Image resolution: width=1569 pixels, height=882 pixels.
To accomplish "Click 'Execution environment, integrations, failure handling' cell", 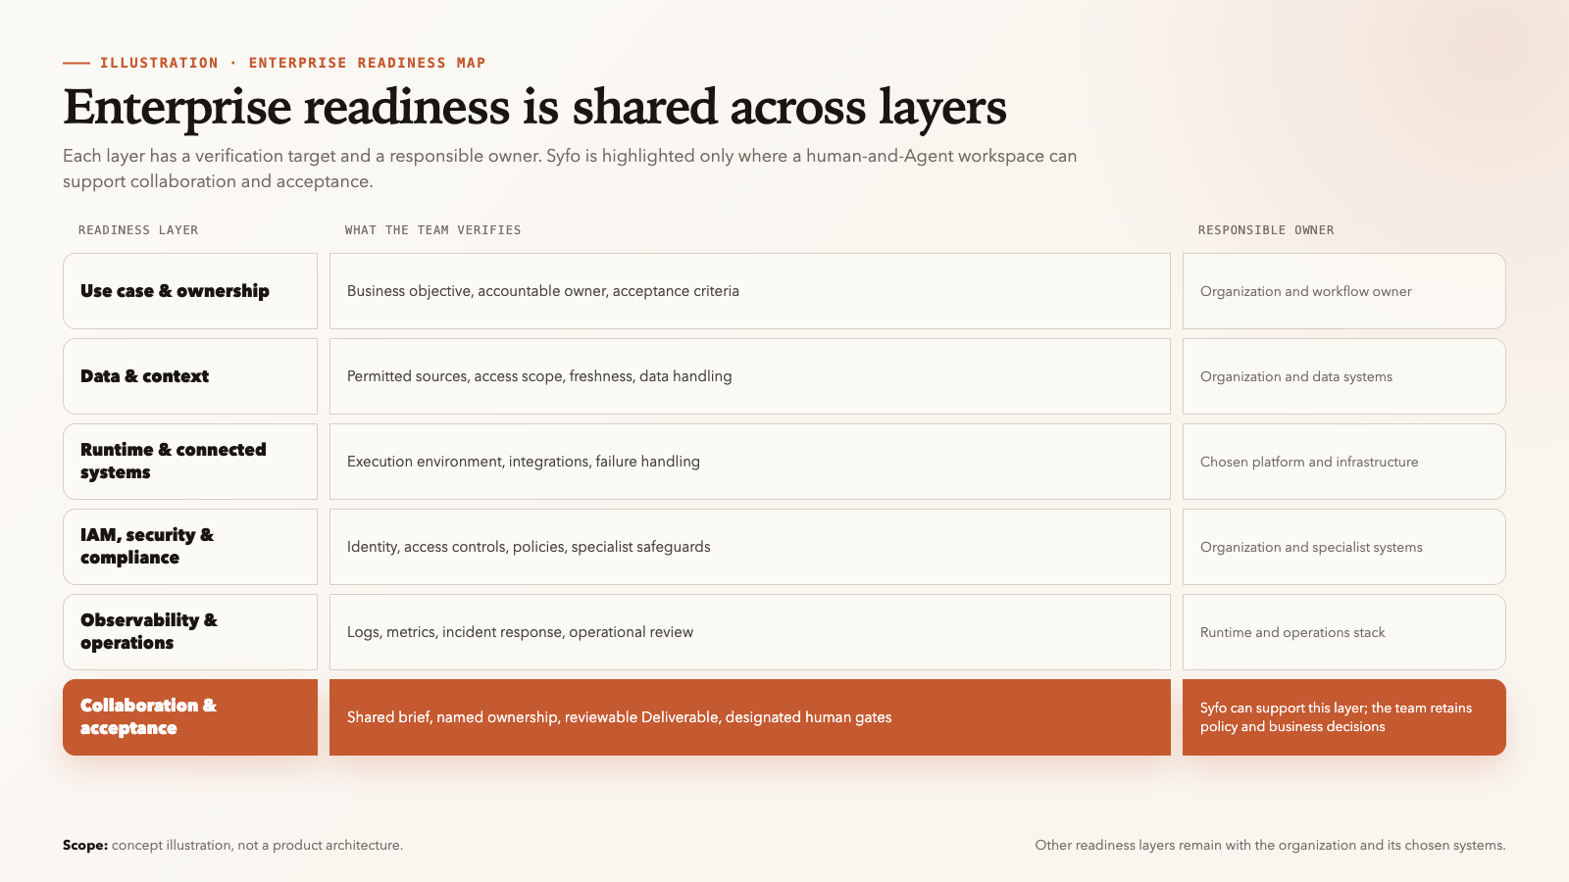I will [x=750, y=462].
